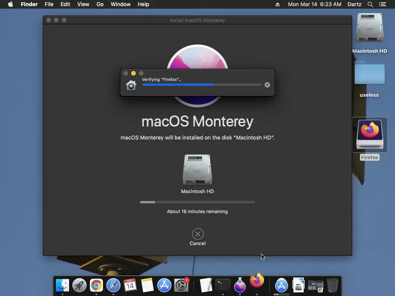Open Notification Center list icon
The image size is (395, 296).
coord(382,4)
